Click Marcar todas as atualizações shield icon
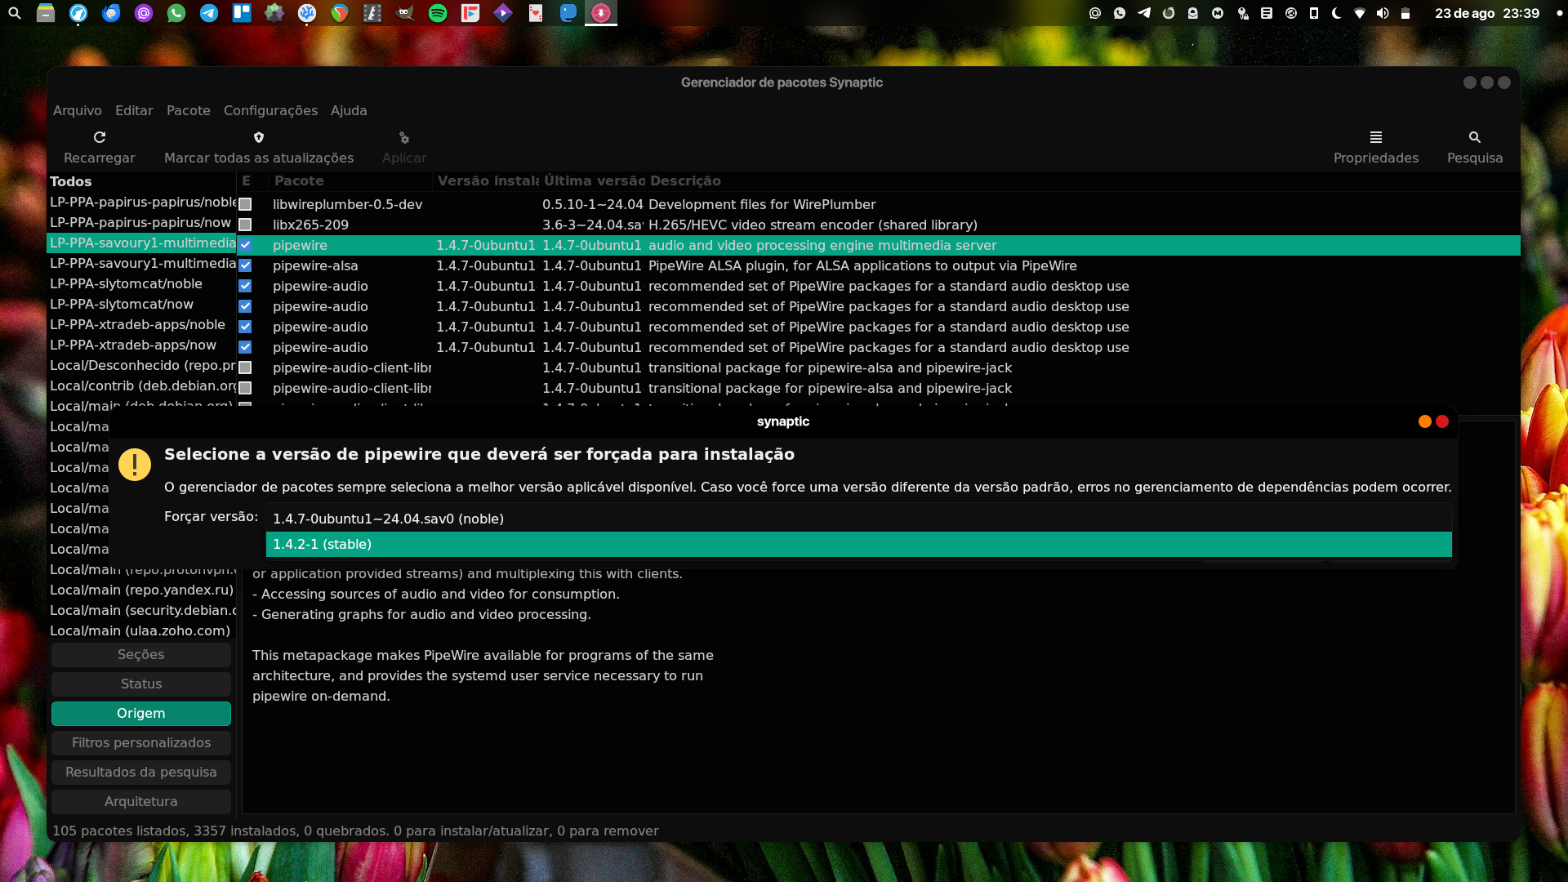 259,137
